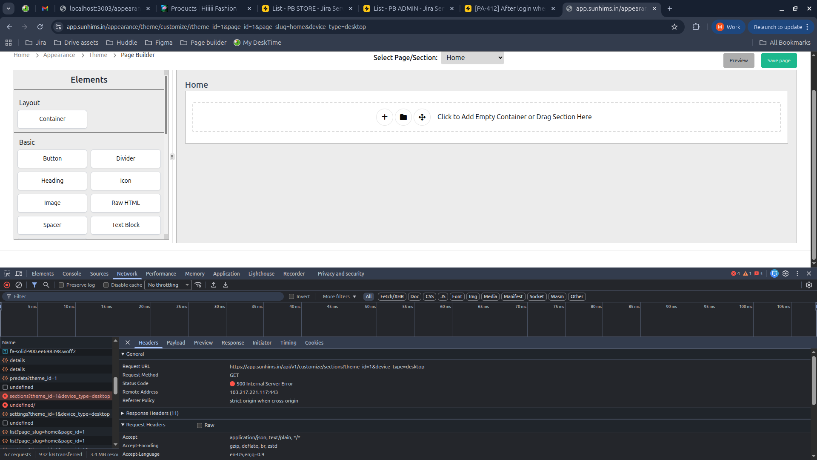Open Select Page/Section dropdown showing Home
This screenshot has width=817, height=460.
click(472, 57)
